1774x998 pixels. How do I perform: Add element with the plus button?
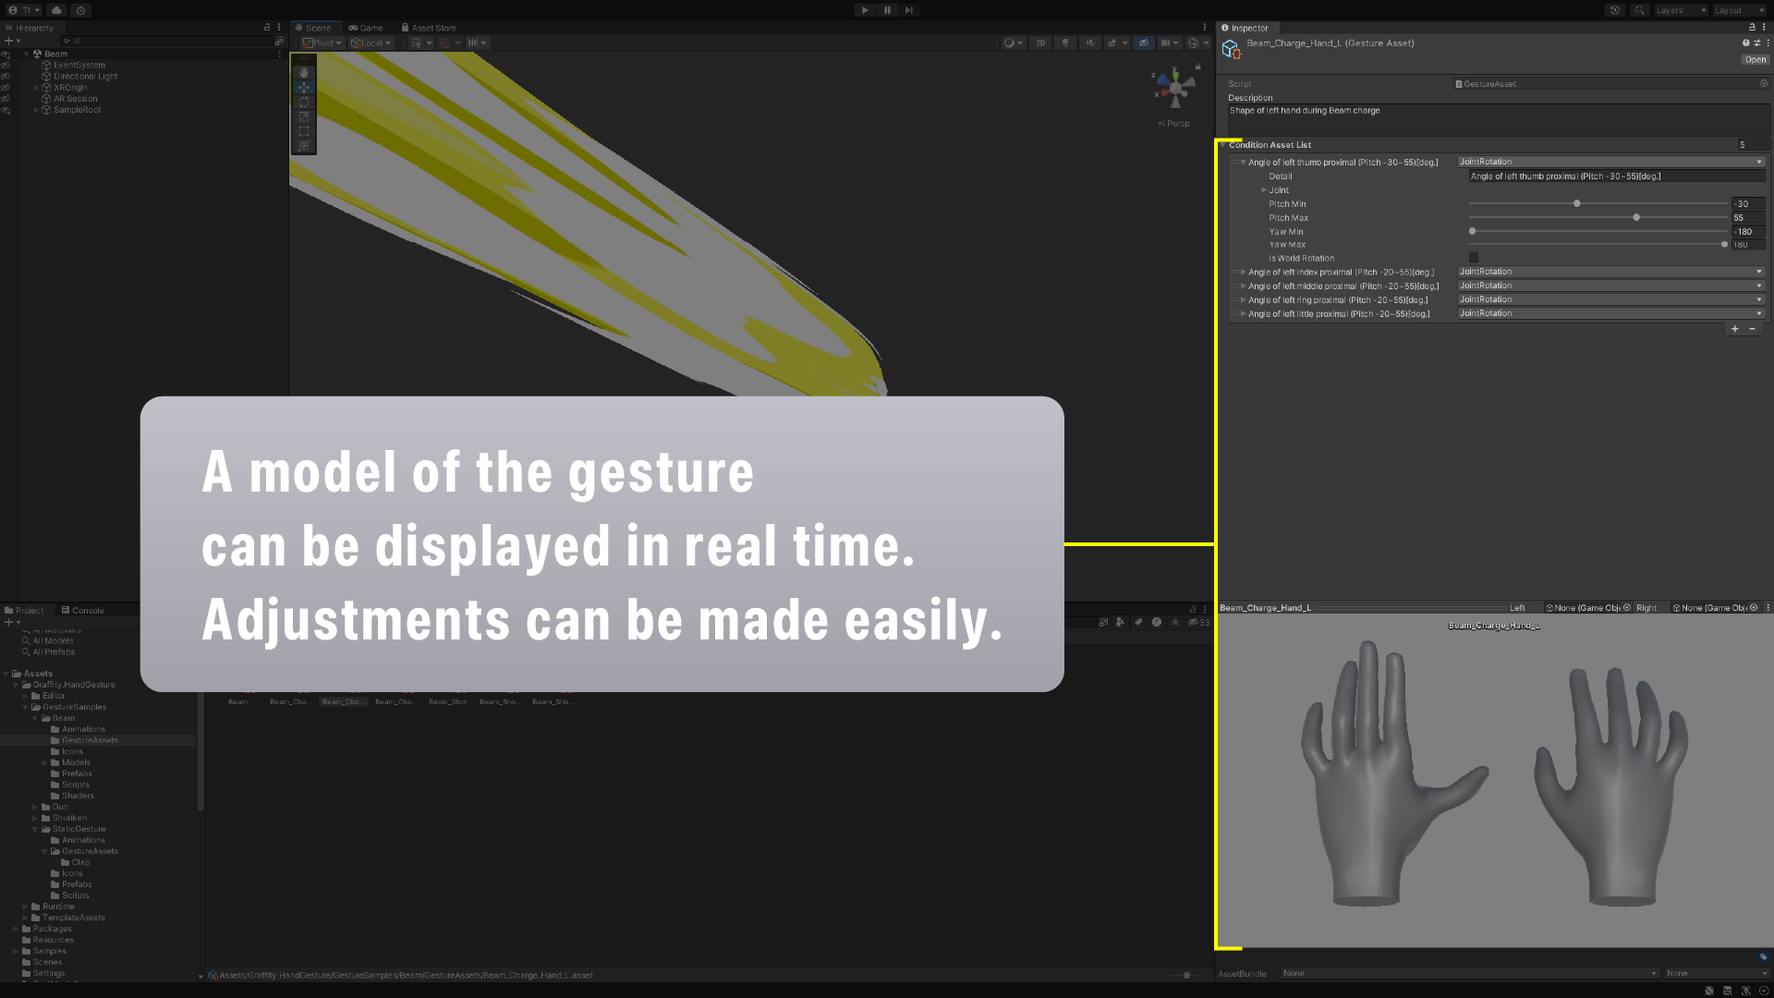pos(1735,329)
